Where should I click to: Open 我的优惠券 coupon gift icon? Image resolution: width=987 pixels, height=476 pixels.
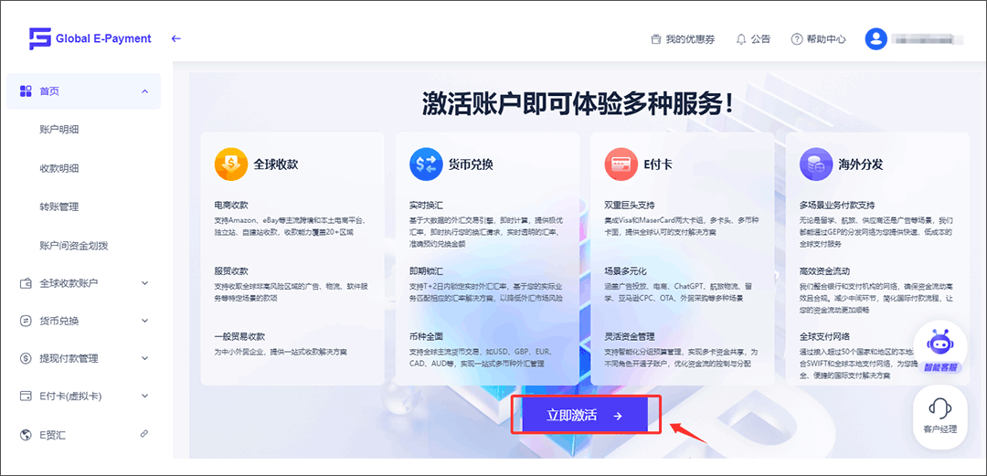[655, 39]
